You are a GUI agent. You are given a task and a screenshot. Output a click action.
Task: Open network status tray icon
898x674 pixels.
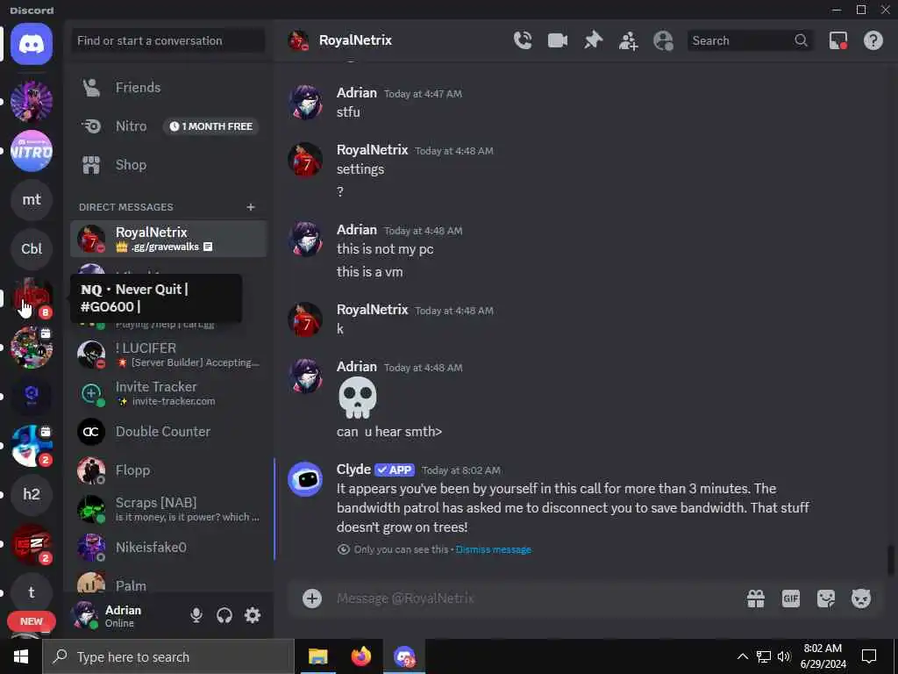[x=764, y=656]
